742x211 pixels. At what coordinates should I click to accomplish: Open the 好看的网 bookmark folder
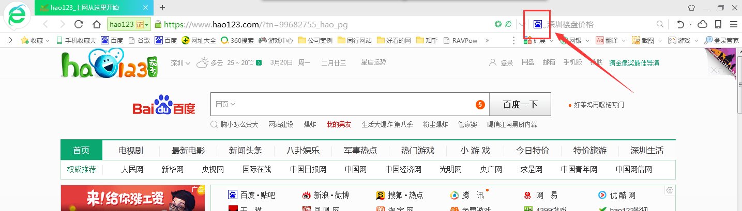click(x=394, y=40)
